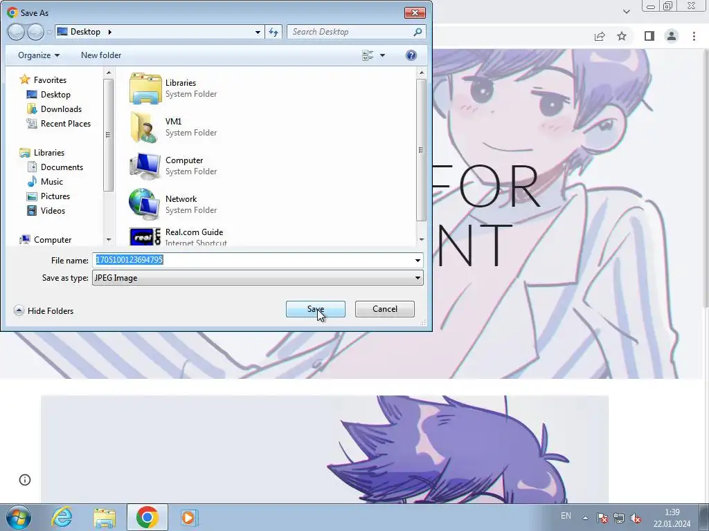The width and height of the screenshot is (709, 531).
Task: Select the Computer system folder icon
Action: click(x=145, y=166)
